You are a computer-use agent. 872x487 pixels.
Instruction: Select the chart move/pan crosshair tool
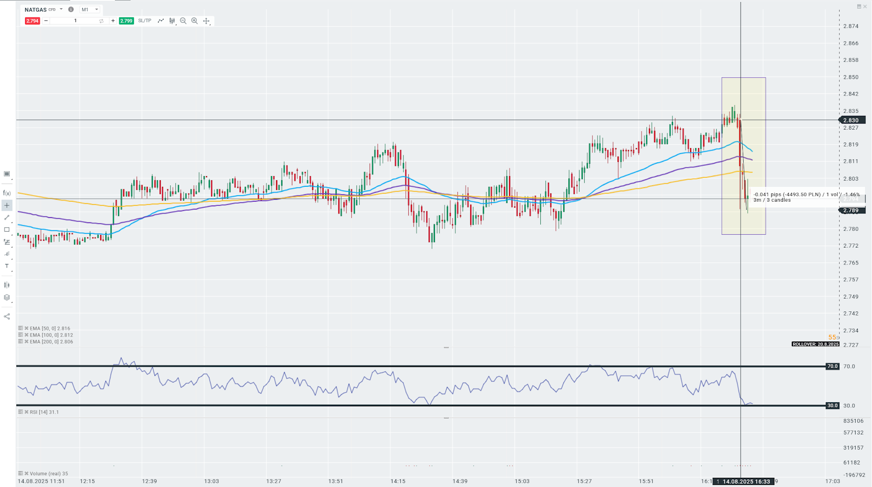coord(206,21)
